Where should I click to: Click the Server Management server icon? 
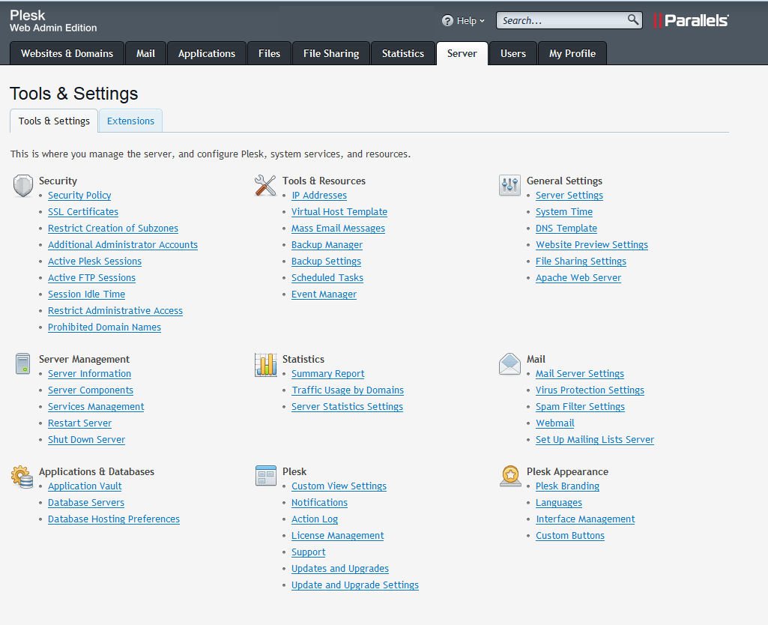[22, 363]
